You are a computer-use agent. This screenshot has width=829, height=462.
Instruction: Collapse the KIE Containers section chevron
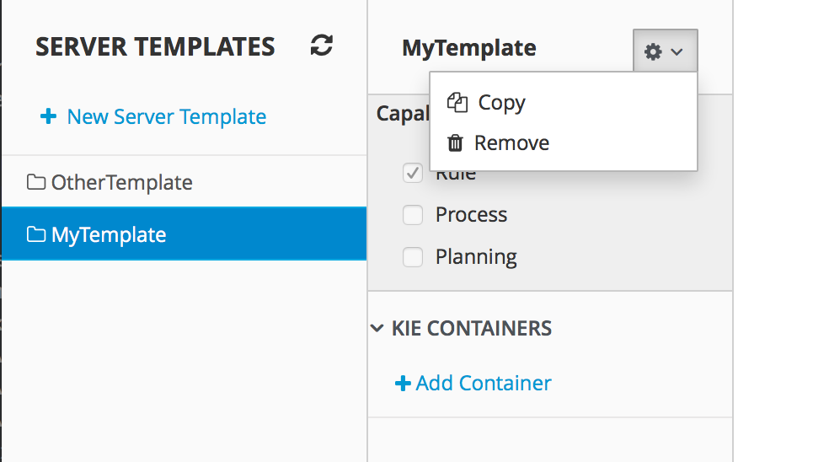click(x=377, y=328)
